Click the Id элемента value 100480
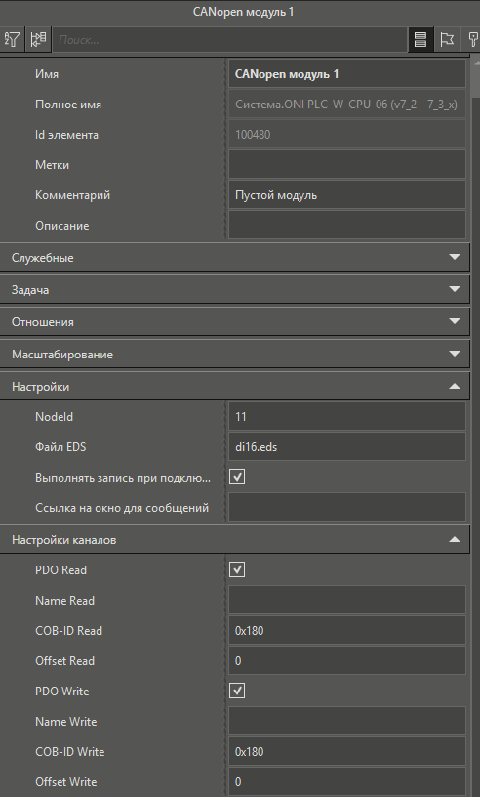This screenshot has height=797, width=480. click(x=347, y=135)
